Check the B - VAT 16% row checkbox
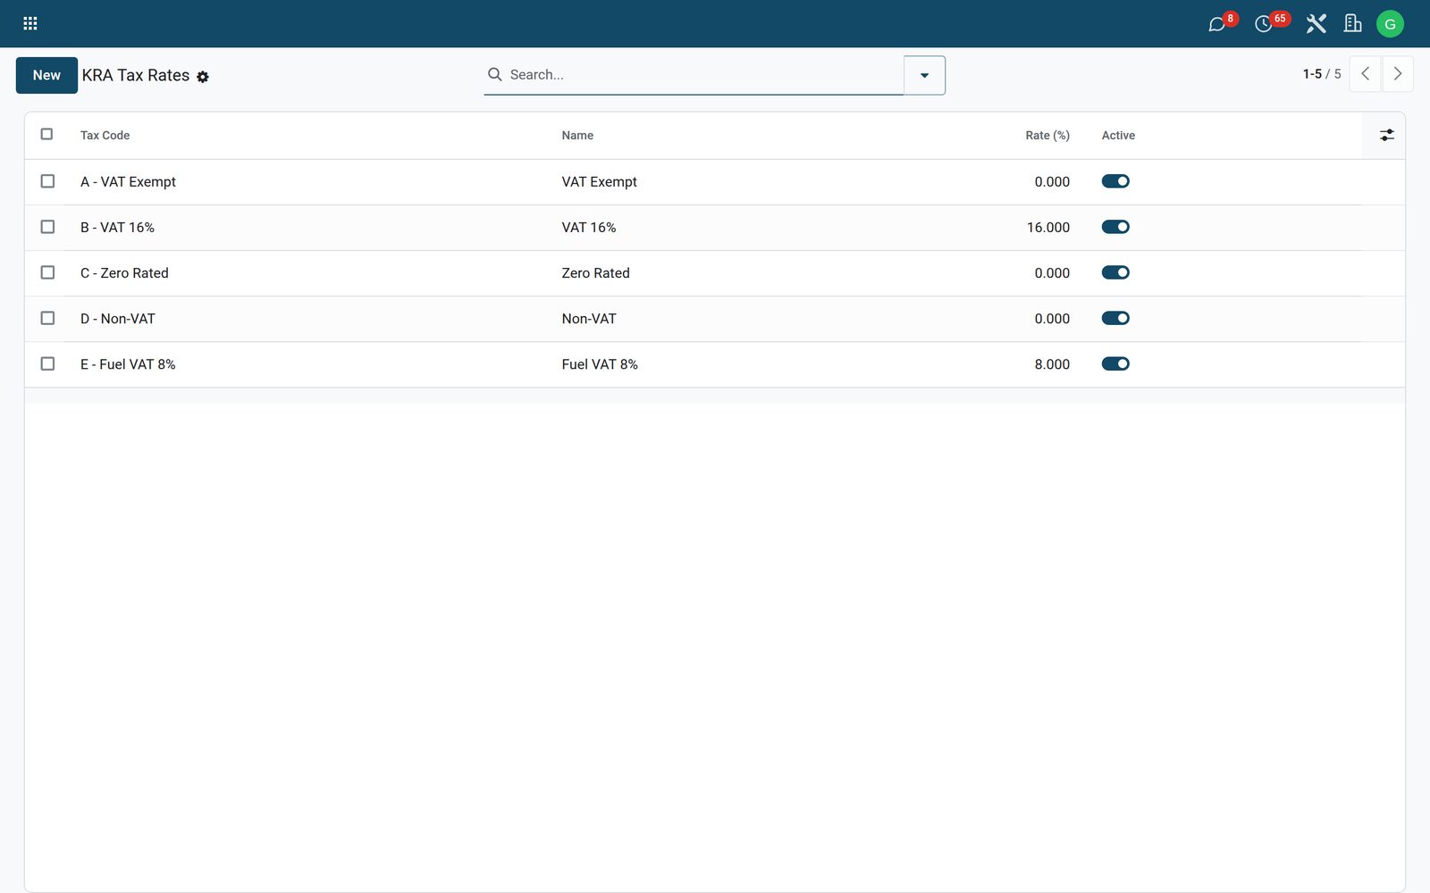The height and width of the screenshot is (893, 1430). click(47, 227)
